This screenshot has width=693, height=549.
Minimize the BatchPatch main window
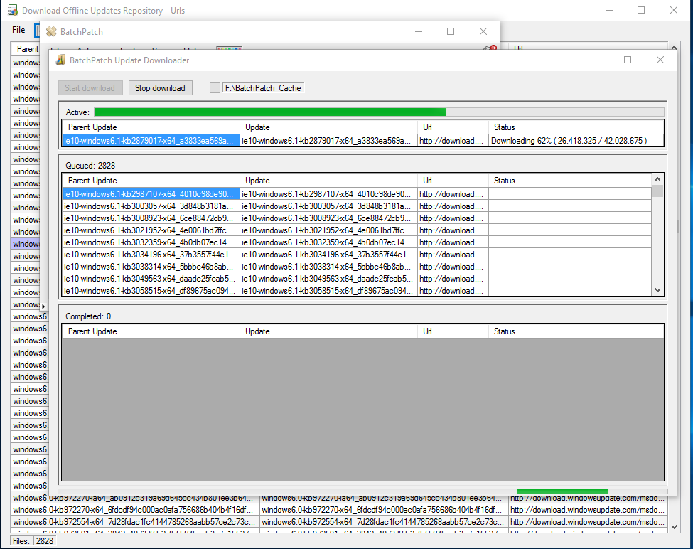point(419,31)
